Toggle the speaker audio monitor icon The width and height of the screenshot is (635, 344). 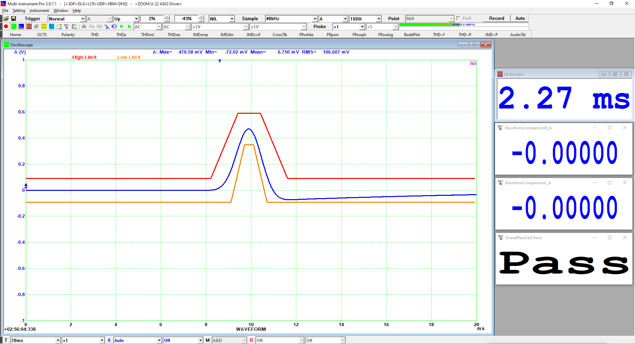114,26
